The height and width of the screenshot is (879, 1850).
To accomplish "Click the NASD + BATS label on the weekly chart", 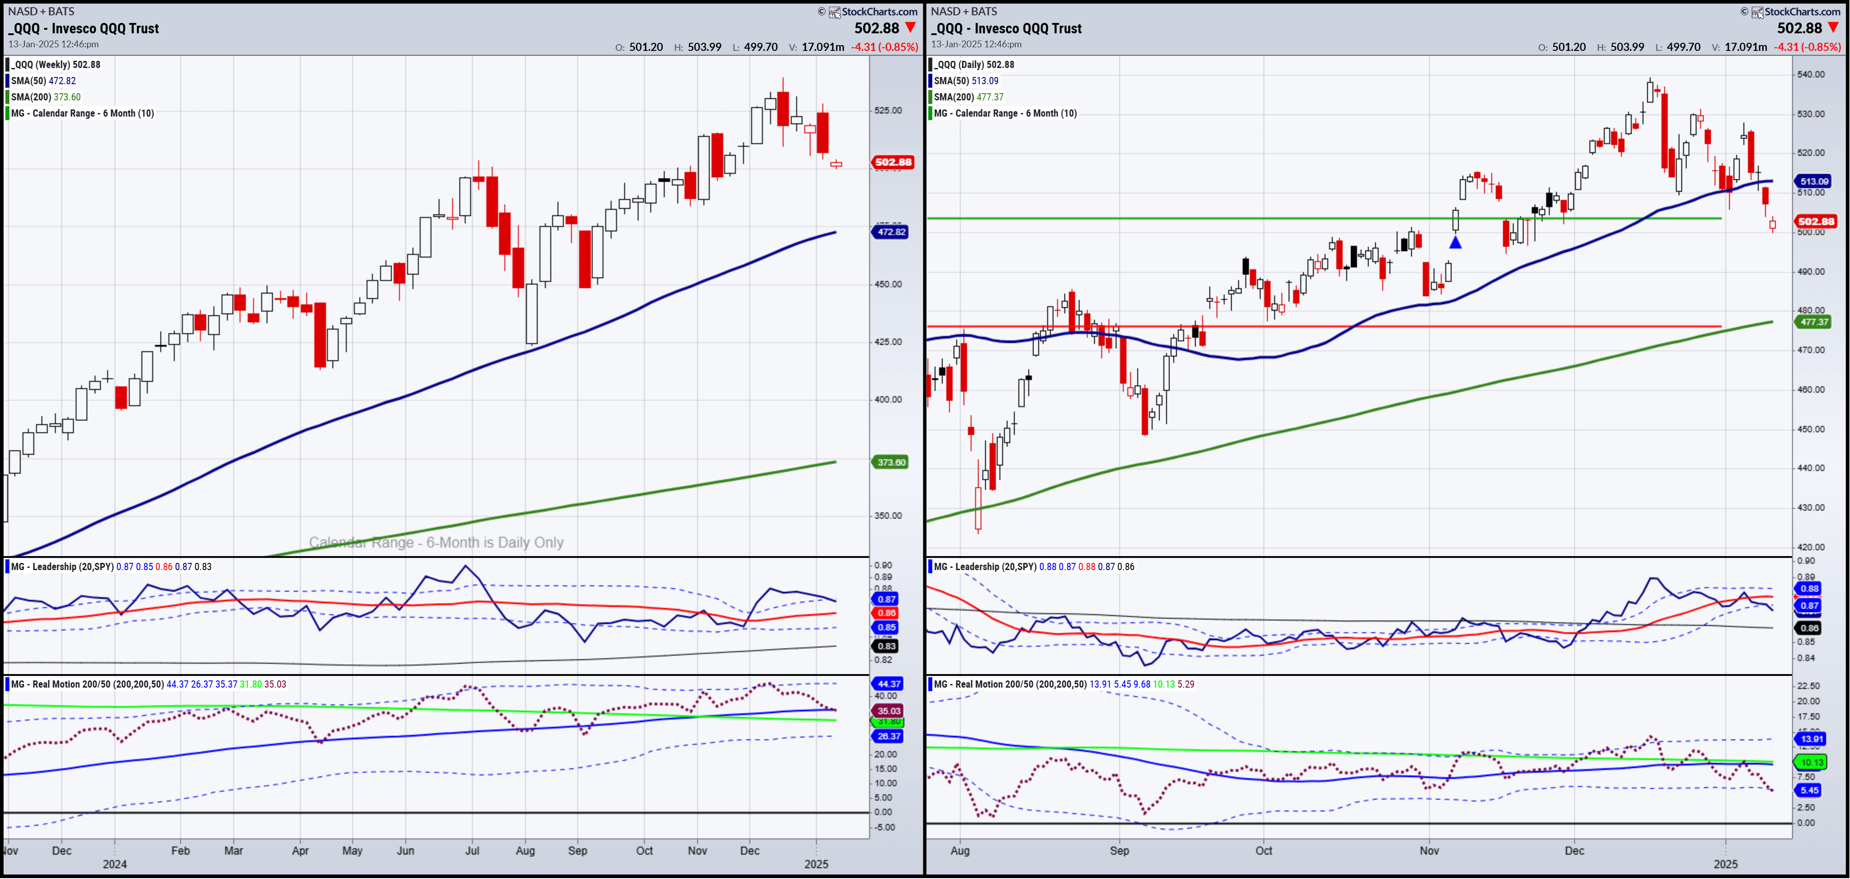I will (41, 12).
